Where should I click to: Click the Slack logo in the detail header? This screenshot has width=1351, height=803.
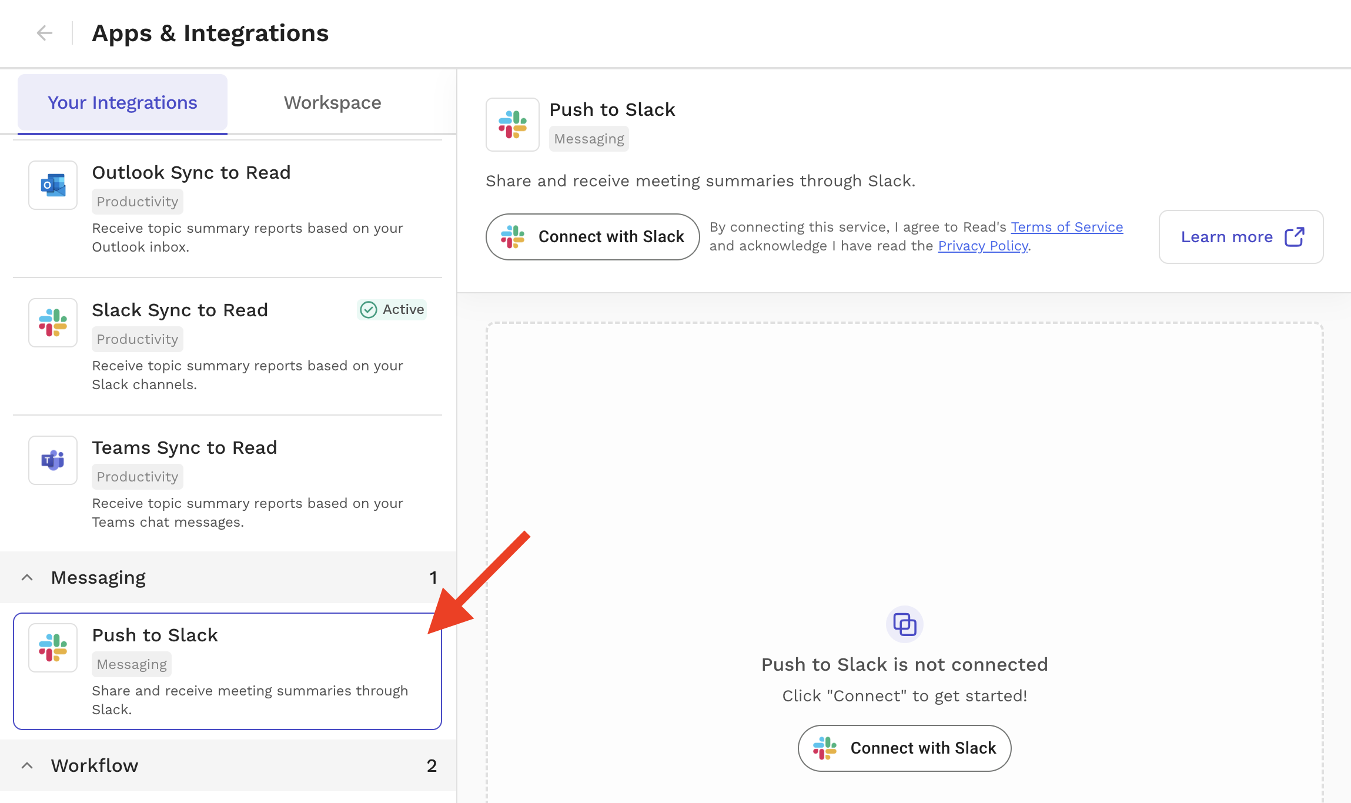(x=513, y=125)
